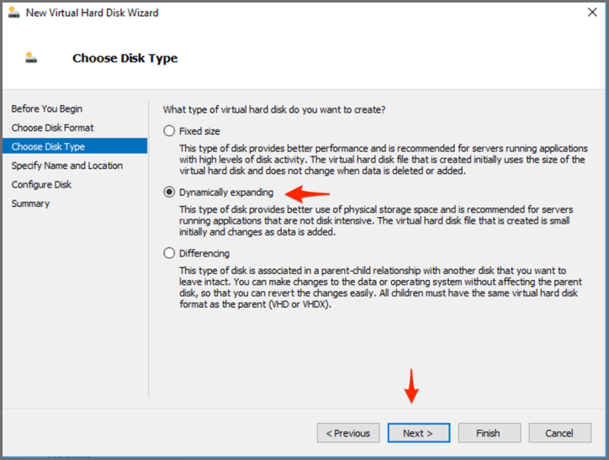The height and width of the screenshot is (460, 609).
Task: Jump to Specify Name and Location
Action: tap(67, 166)
